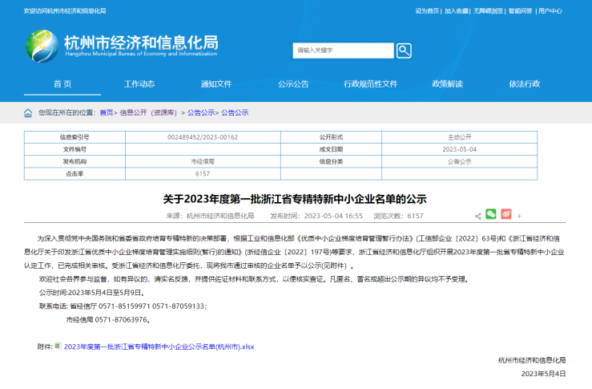The height and width of the screenshot is (389, 592).
Task: Expand more share options plus icon
Action: 519,216
